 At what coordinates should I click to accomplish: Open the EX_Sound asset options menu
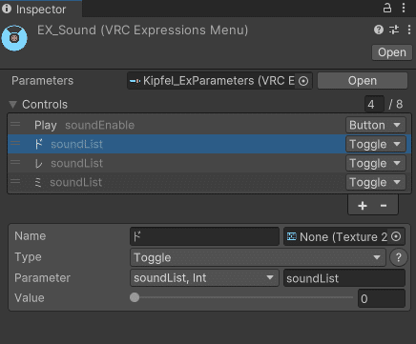pyautogui.click(x=409, y=30)
